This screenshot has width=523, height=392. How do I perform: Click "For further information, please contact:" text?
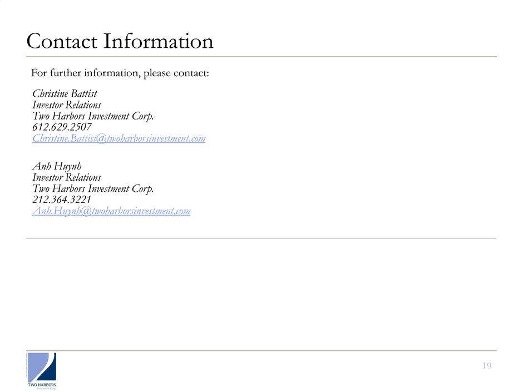tap(120, 73)
